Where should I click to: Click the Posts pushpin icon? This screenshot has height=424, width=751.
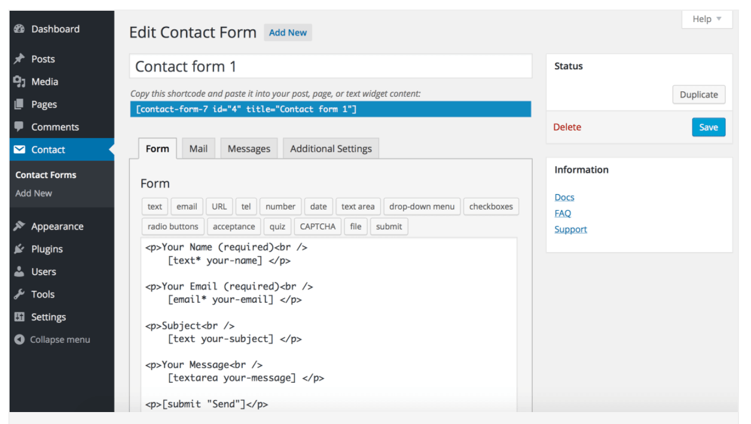pos(19,59)
